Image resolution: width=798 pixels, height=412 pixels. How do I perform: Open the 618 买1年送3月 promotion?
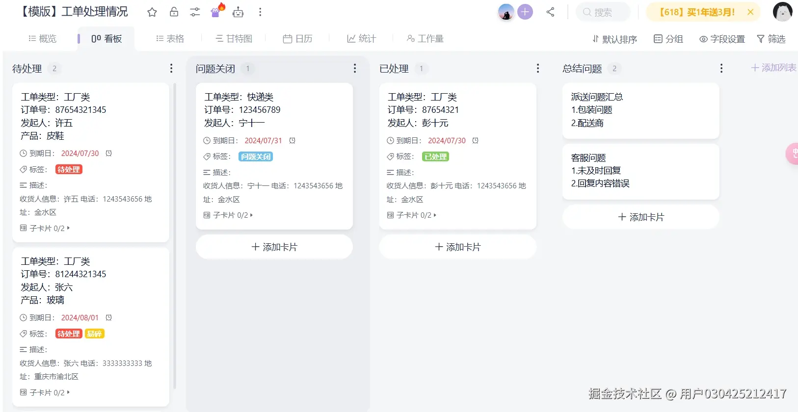(697, 12)
